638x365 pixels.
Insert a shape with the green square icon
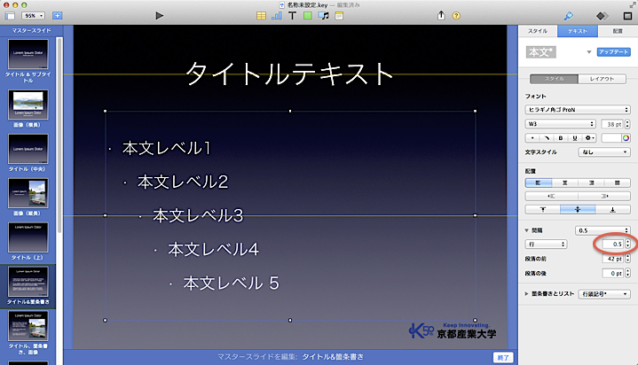point(308,16)
